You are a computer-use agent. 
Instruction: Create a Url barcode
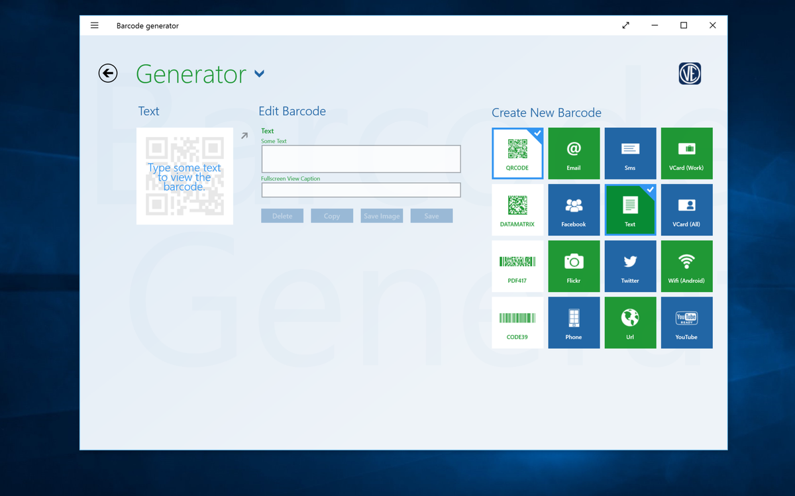pyautogui.click(x=630, y=322)
